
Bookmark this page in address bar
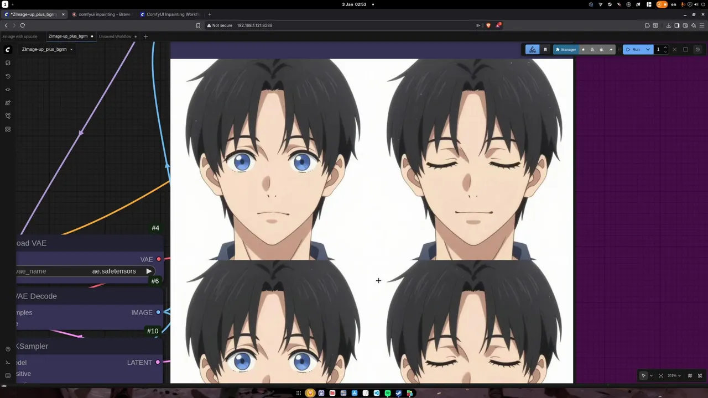click(198, 25)
